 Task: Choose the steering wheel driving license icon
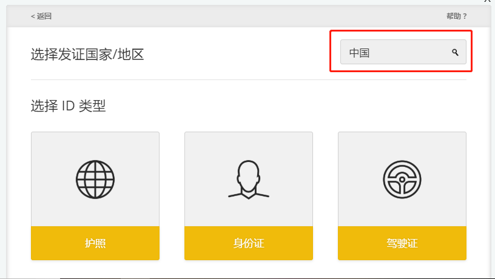pos(402,180)
